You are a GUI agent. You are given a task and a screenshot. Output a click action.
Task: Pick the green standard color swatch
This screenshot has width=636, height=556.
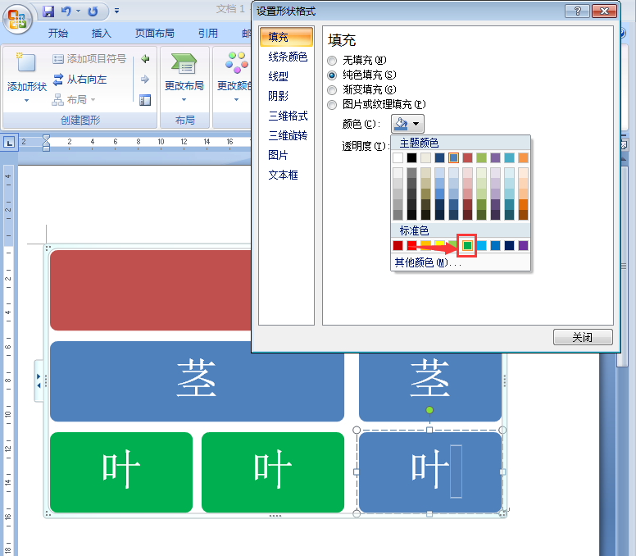point(468,245)
